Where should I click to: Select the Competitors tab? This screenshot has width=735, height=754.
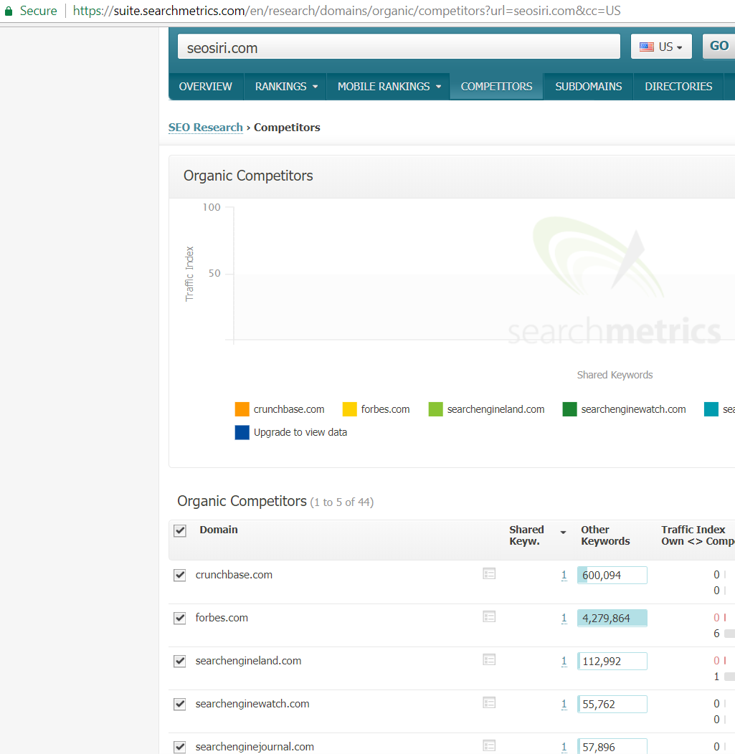pyautogui.click(x=496, y=87)
